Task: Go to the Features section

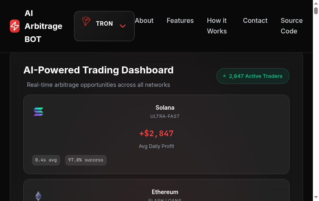Action: tap(180, 20)
